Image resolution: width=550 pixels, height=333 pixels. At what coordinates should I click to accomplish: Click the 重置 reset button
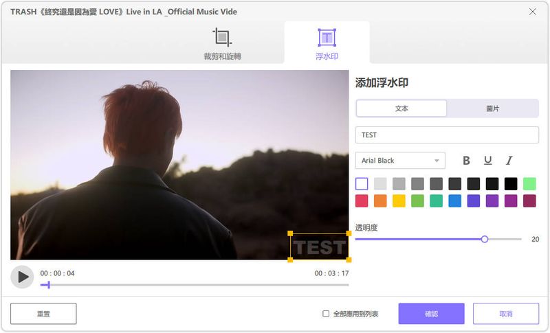(43, 314)
